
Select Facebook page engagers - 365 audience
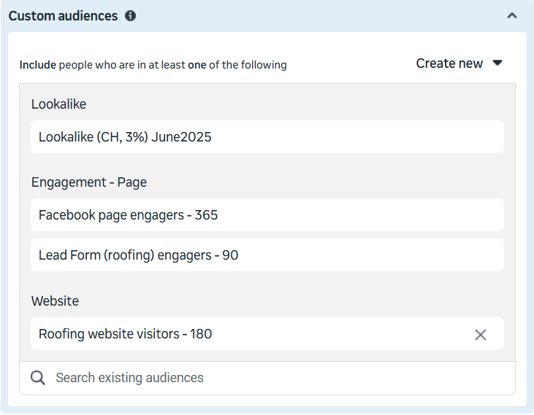pyautogui.click(x=128, y=215)
